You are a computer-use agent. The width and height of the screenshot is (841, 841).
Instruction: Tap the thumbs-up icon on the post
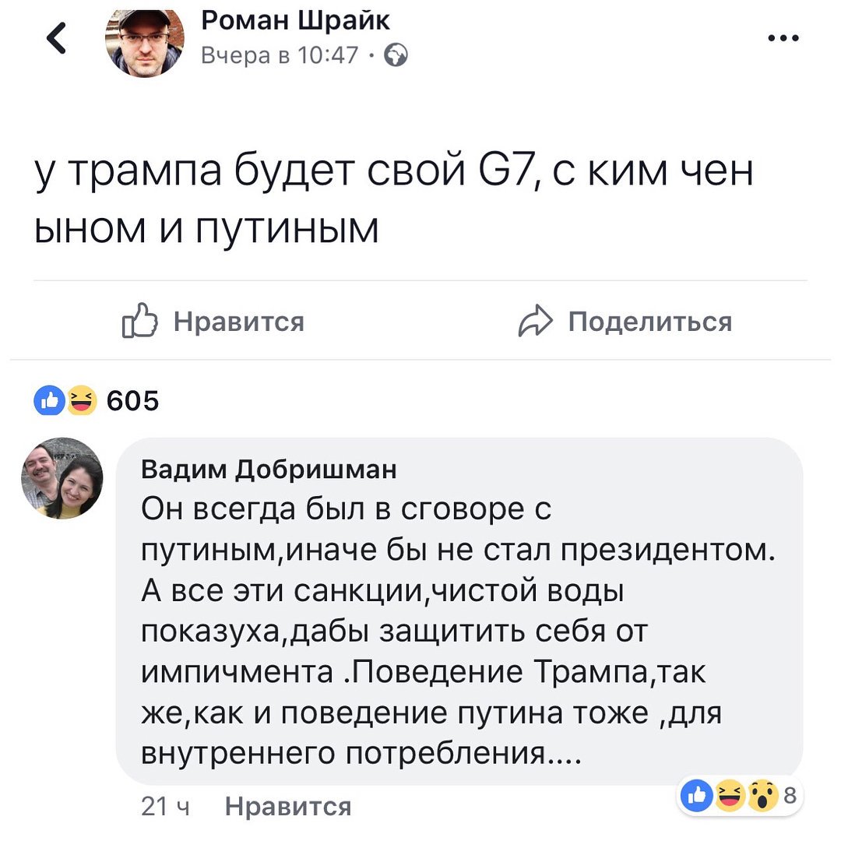[x=140, y=322]
